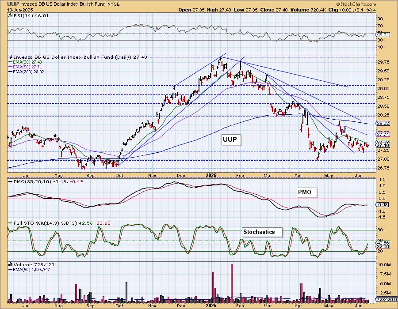Click the green up arrow beside the change percentage
The image size is (398, 309).
point(374,10)
